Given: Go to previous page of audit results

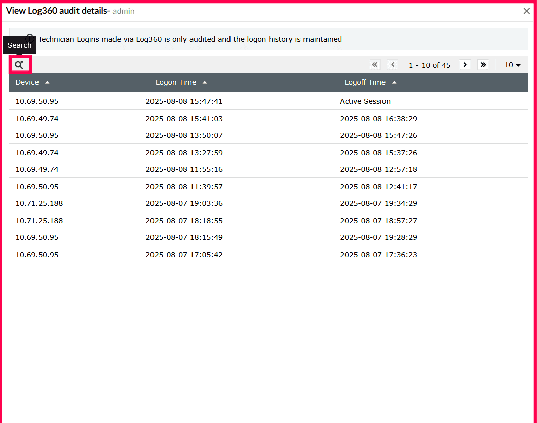Looking at the screenshot, I should (x=393, y=65).
